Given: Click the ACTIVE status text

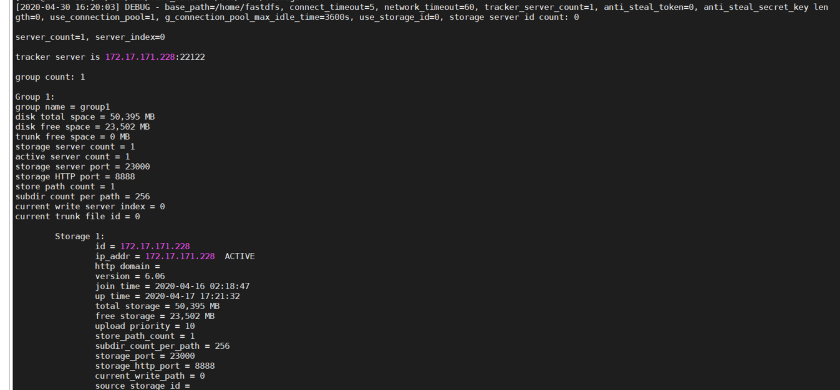Looking at the screenshot, I should 239,257.
